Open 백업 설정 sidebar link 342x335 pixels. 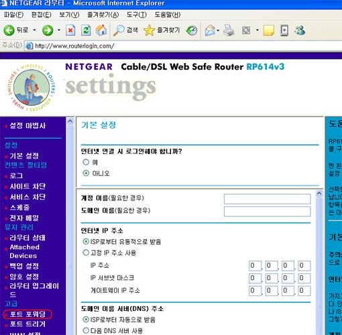point(24,266)
